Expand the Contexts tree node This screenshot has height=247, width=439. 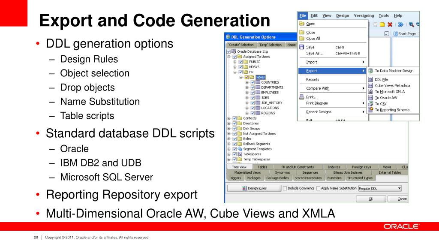coord(229,118)
